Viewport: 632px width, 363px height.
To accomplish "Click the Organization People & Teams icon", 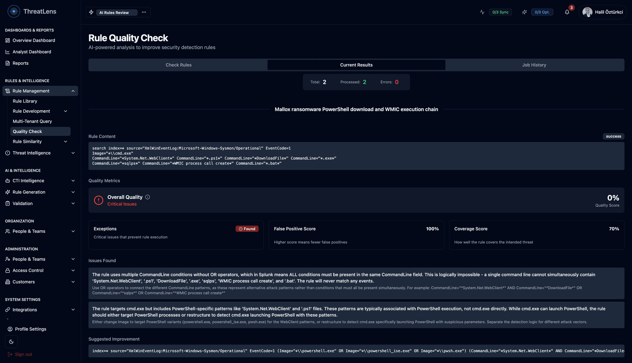I will coord(8,231).
